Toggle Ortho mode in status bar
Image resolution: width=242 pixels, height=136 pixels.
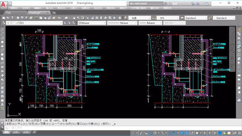coord(150,133)
